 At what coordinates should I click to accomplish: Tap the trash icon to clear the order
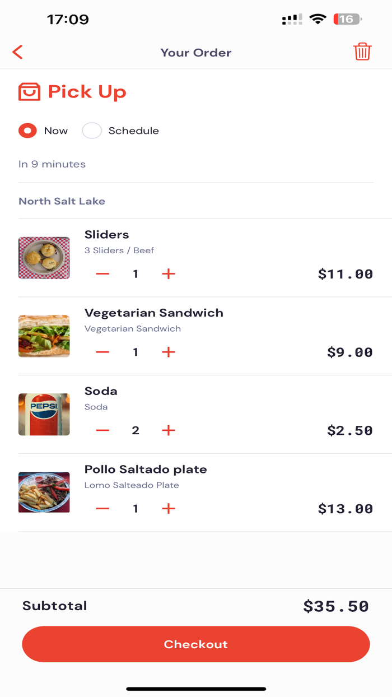(363, 52)
